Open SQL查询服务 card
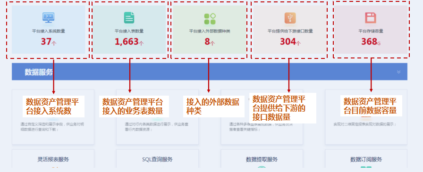Screen dimensions: 423x172 pos(157,159)
